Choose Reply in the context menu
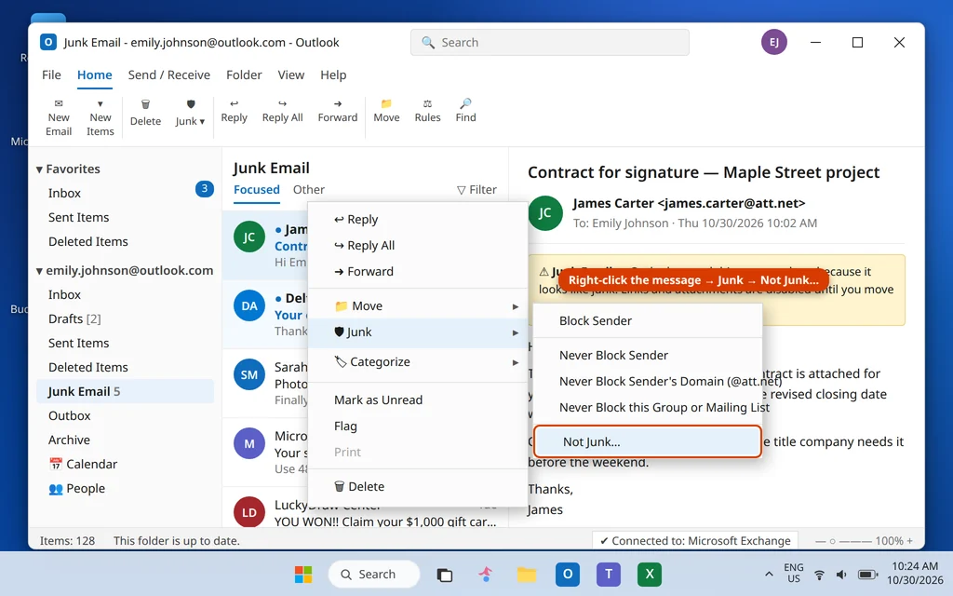Viewport: 953px width, 596px height. click(x=418, y=219)
